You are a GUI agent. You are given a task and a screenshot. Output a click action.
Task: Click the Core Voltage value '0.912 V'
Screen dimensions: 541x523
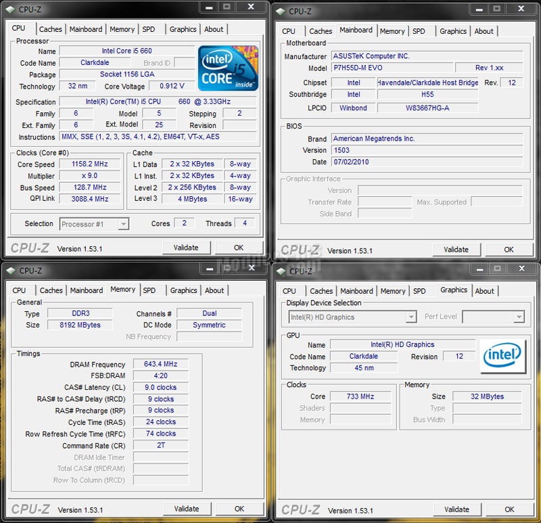[x=172, y=86]
